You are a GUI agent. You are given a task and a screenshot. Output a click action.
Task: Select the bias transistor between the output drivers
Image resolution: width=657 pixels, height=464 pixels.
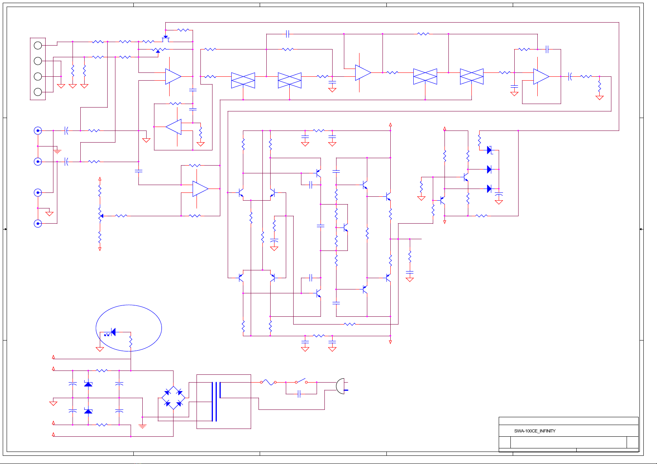(x=345, y=227)
